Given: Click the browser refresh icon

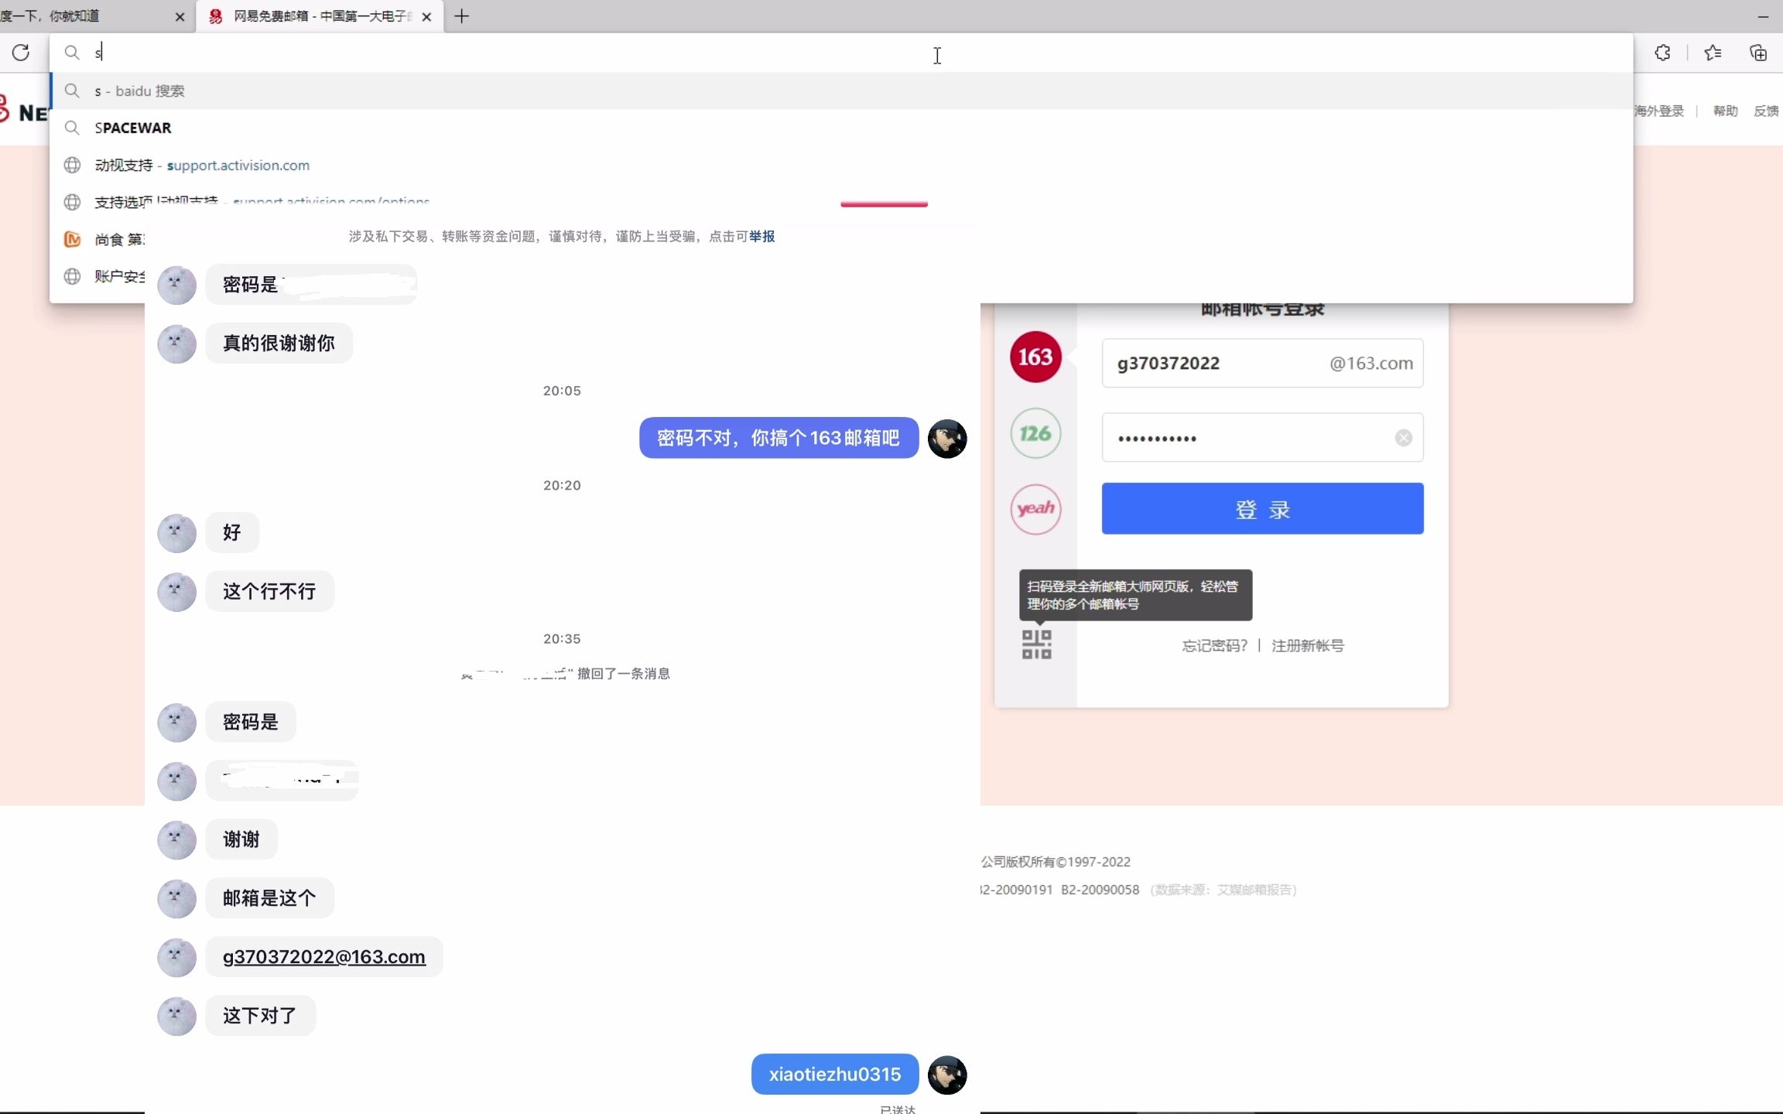Looking at the screenshot, I should coord(21,53).
